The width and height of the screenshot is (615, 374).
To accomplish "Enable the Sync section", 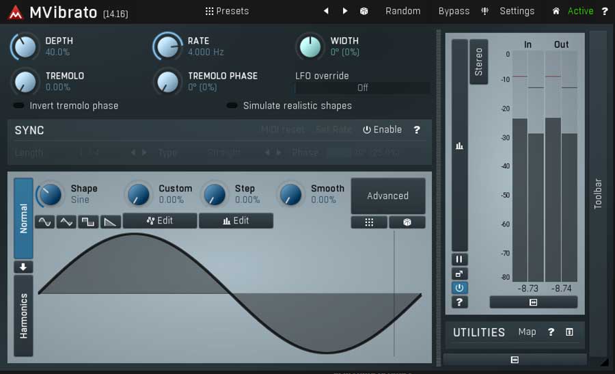I will 383,129.
